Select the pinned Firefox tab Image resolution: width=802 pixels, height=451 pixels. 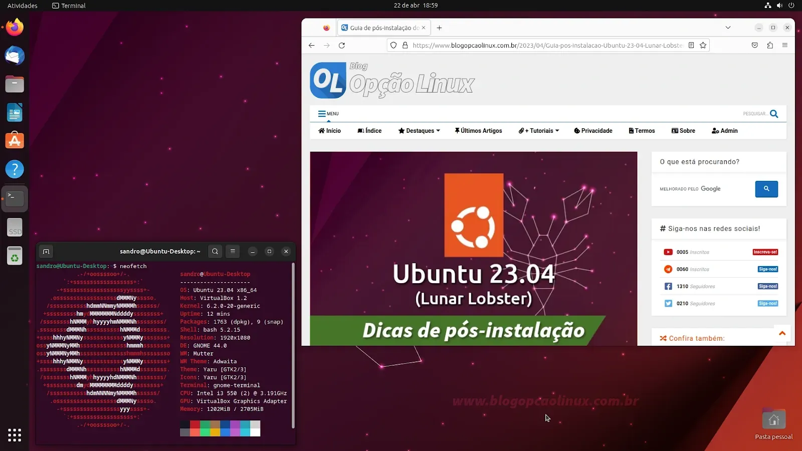pos(326,28)
